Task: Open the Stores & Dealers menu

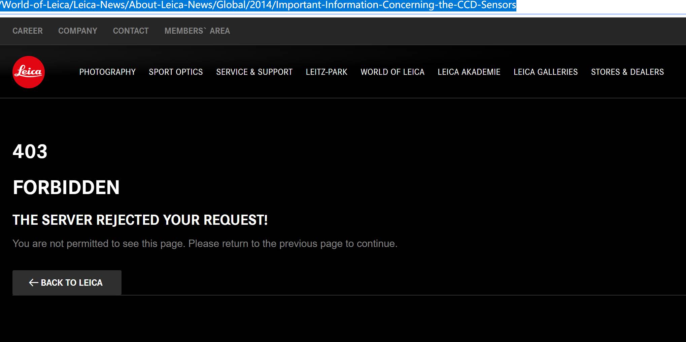Action: [x=627, y=72]
